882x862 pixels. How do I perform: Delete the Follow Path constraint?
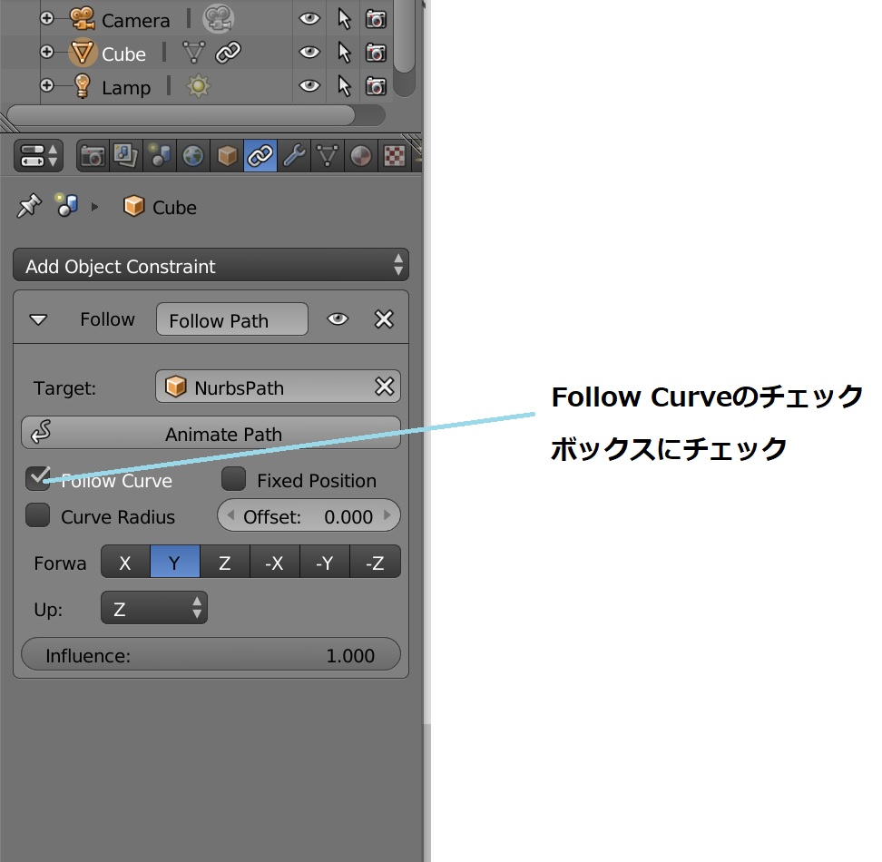(x=384, y=319)
